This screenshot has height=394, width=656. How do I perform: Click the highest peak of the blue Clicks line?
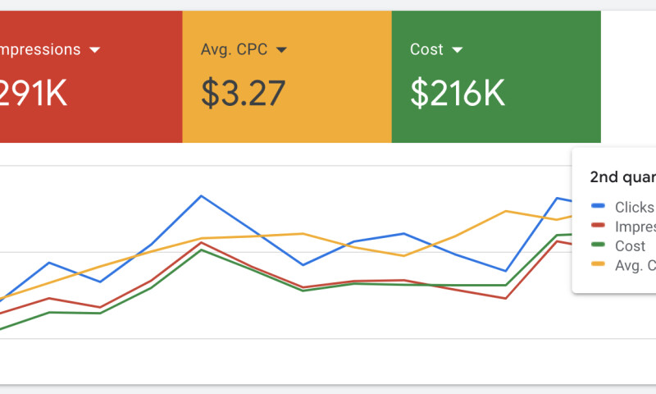coord(201,196)
